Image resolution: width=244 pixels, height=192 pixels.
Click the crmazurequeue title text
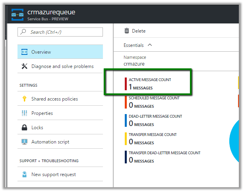[51, 12]
